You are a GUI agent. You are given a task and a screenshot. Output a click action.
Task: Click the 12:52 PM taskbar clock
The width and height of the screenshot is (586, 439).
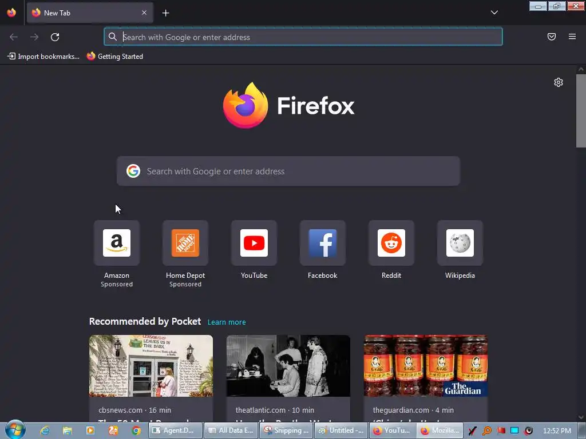click(x=557, y=431)
